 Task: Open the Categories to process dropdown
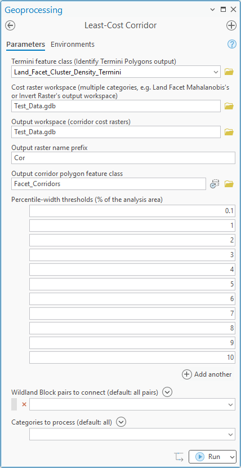[x=230, y=434]
